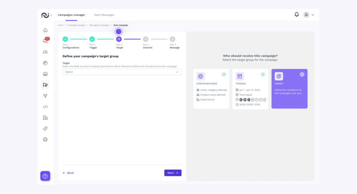Click the notification bell icon
Viewport: 357px width, 194px height.
click(x=297, y=15)
